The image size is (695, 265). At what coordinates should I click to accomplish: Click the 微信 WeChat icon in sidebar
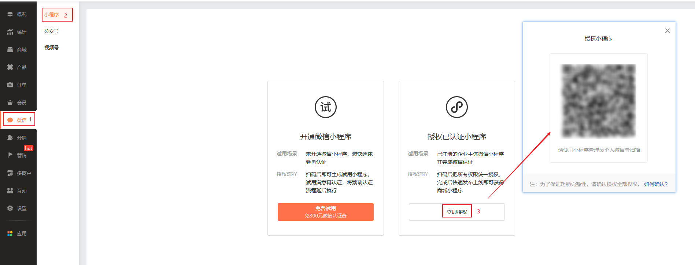(x=10, y=120)
